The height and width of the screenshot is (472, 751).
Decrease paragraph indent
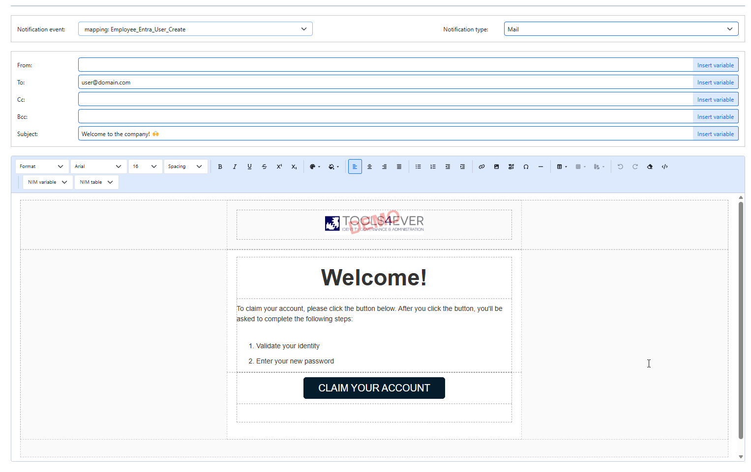448,167
